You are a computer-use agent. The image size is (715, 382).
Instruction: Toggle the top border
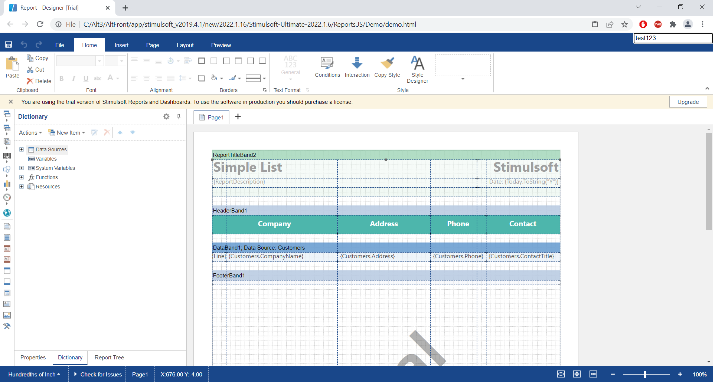pyautogui.click(x=238, y=61)
